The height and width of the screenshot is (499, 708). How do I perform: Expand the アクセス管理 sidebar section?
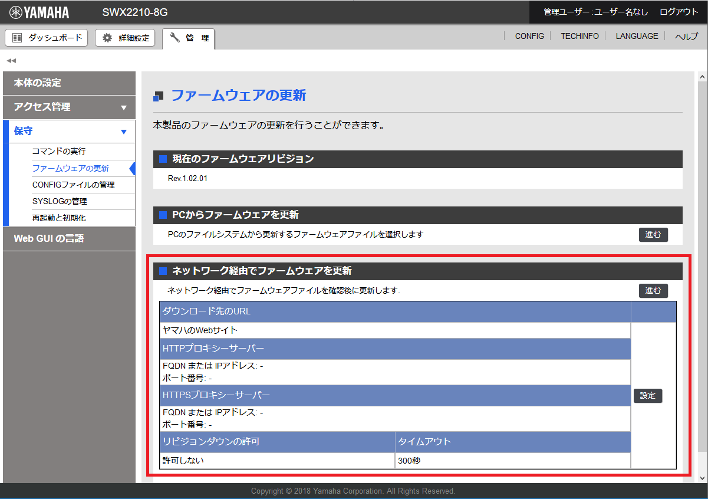[x=69, y=107]
